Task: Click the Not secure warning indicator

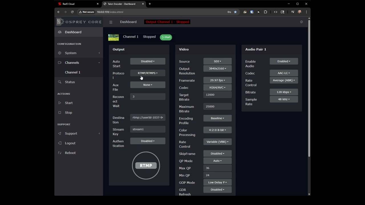Action: coord(87,12)
